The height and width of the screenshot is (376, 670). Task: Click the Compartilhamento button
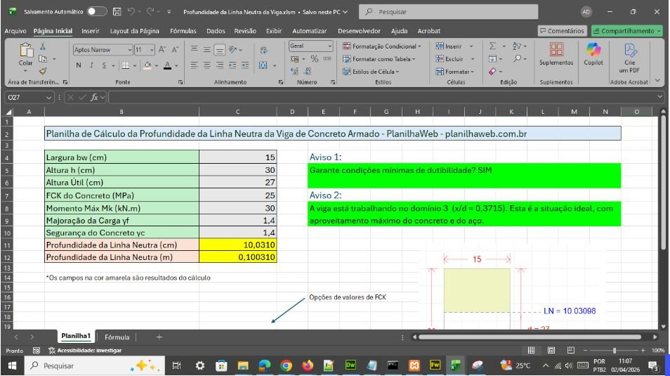(x=626, y=31)
